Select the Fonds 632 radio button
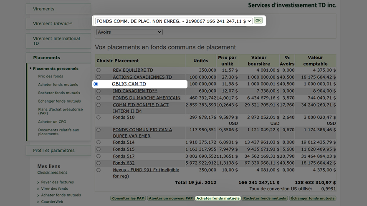 pos(98,163)
